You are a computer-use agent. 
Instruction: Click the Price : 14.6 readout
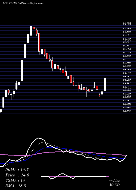(x=17, y=175)
